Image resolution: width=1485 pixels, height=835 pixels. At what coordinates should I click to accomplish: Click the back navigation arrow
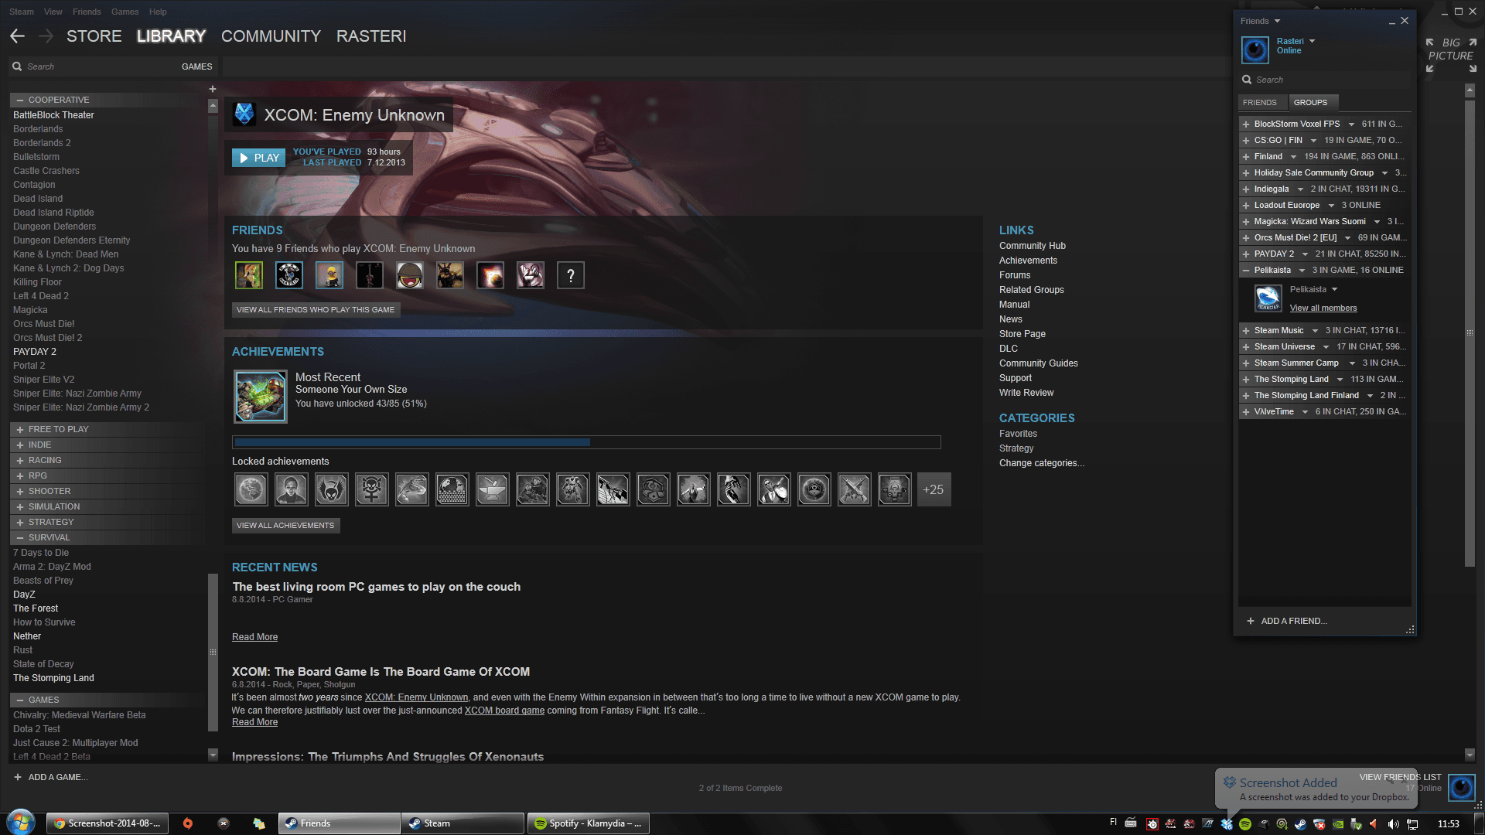18,36
